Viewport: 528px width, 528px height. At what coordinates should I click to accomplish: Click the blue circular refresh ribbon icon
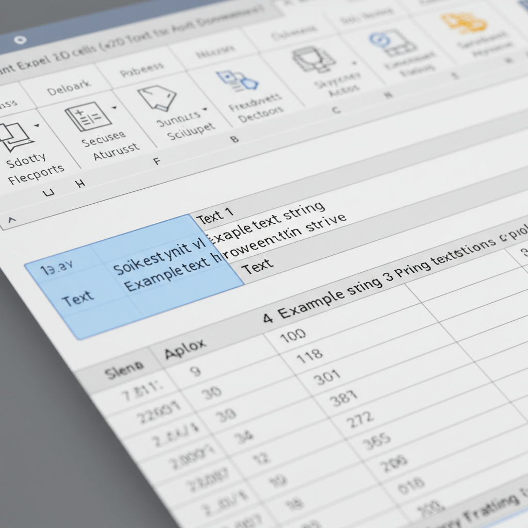pyautogui.click(x=380, y=39)
